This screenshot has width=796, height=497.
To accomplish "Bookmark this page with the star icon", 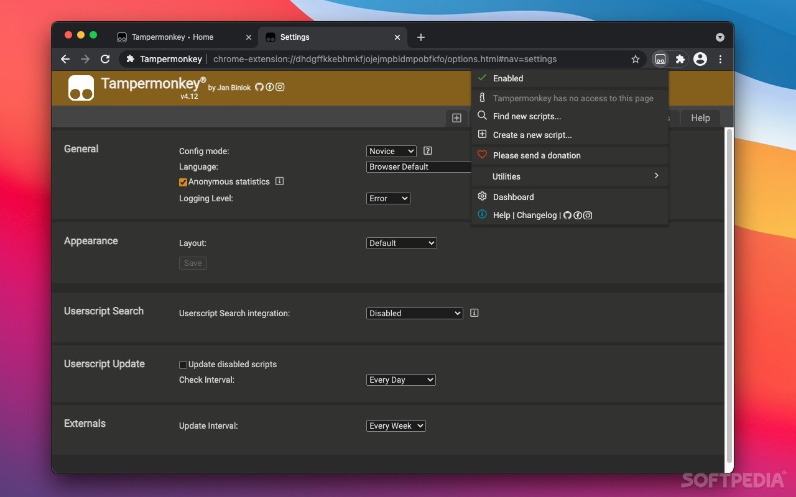I will [x=636, y=59].
